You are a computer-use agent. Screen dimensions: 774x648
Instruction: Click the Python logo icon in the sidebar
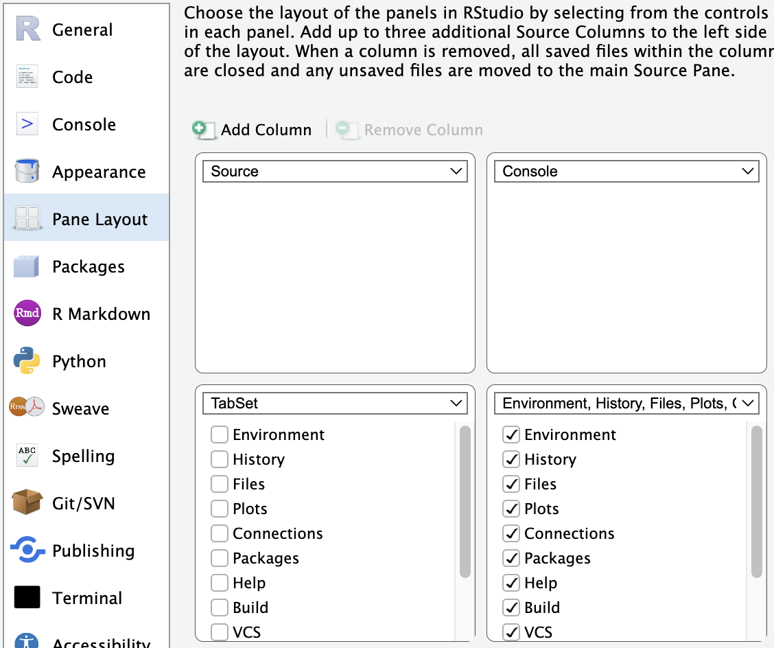point(27,360)
